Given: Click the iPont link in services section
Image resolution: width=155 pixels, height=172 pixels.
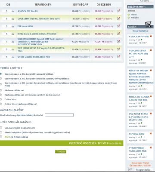Looking at the screenshot, I should (x=7, y=137).
